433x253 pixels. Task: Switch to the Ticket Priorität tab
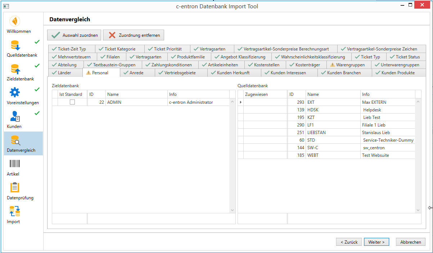pyautogui.click(x=167, y=49)
